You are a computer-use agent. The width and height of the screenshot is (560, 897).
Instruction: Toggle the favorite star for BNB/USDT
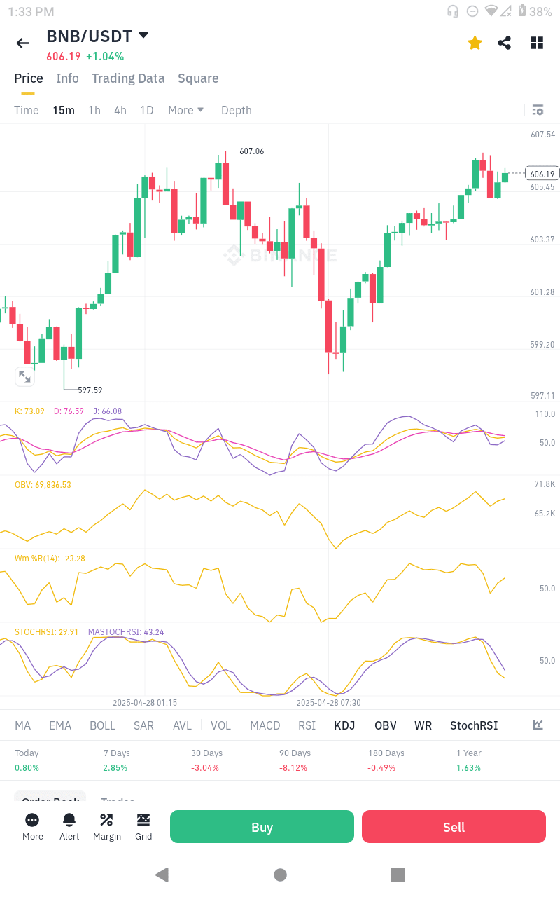[x=475, y=43]
